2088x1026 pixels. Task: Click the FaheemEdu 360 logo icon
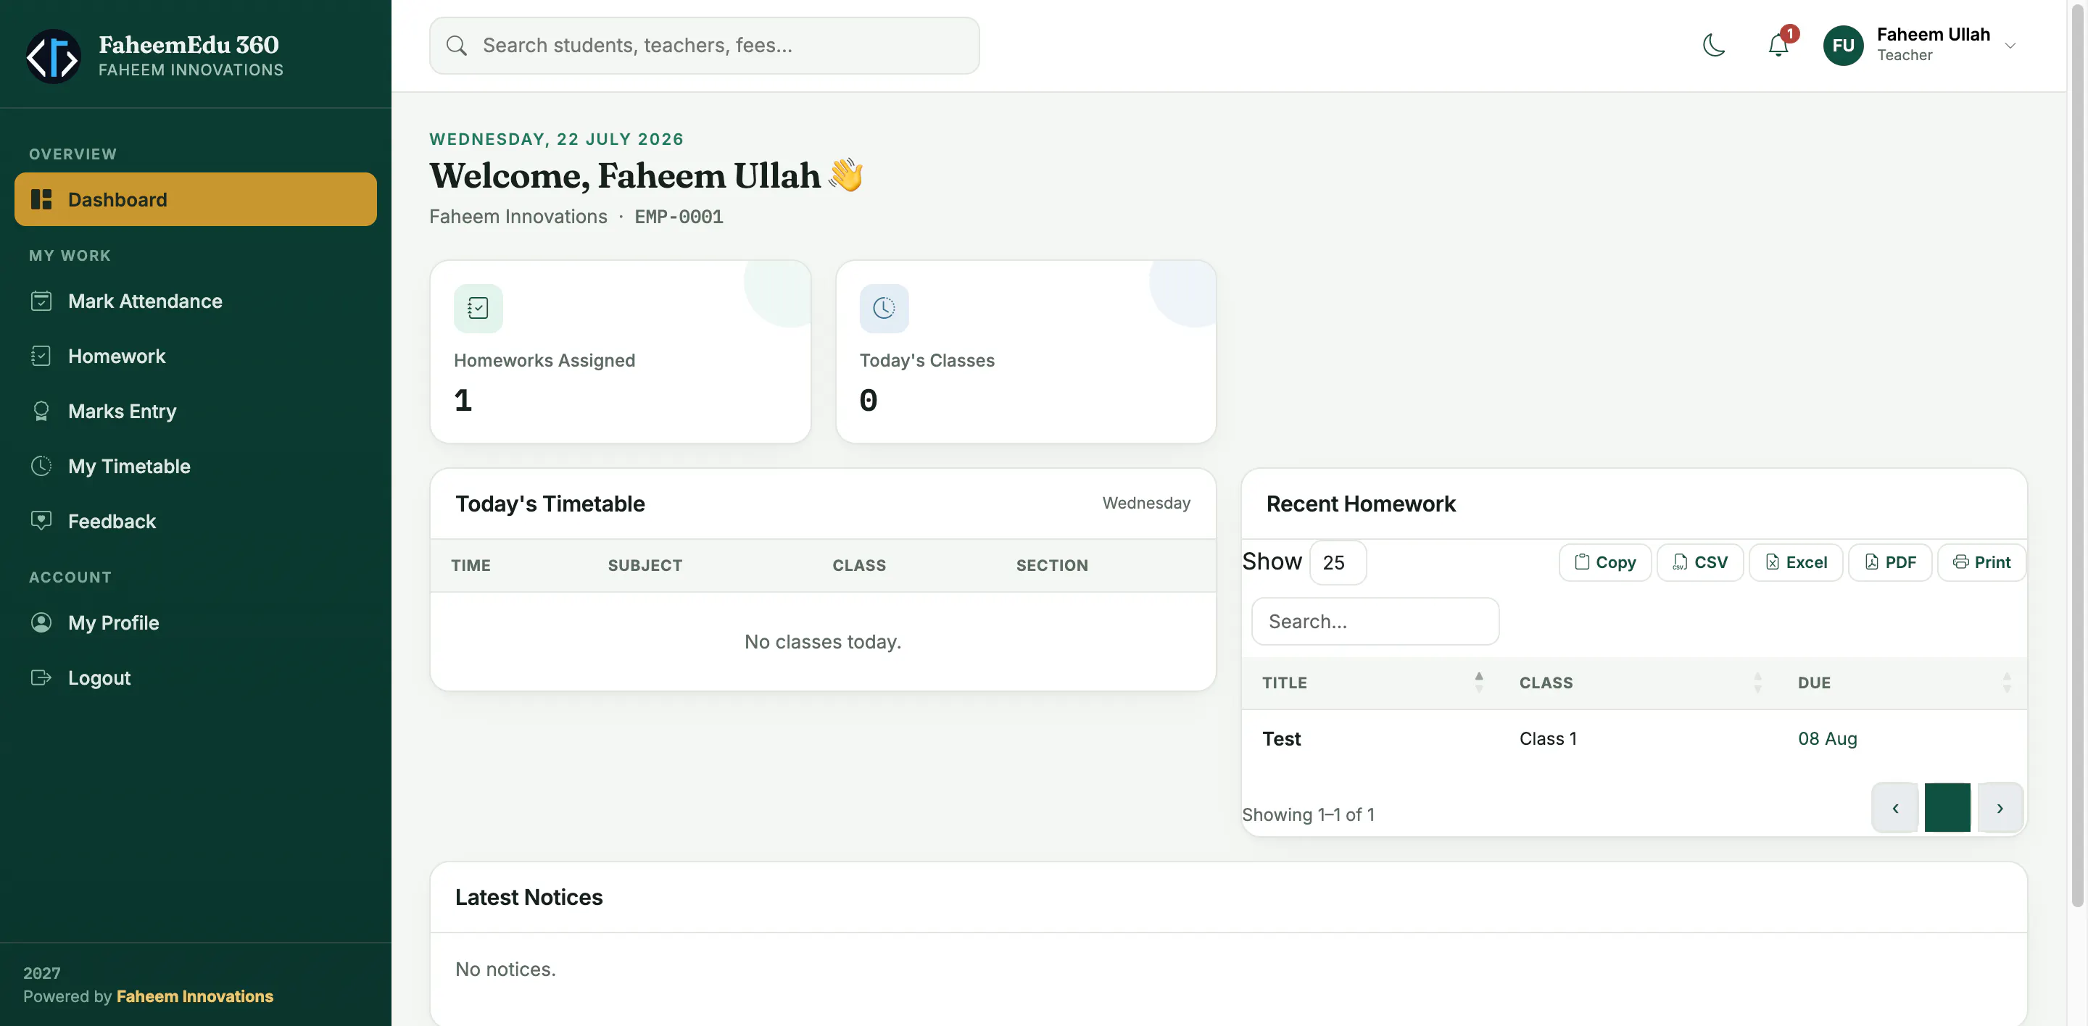[x=53, y=56]
